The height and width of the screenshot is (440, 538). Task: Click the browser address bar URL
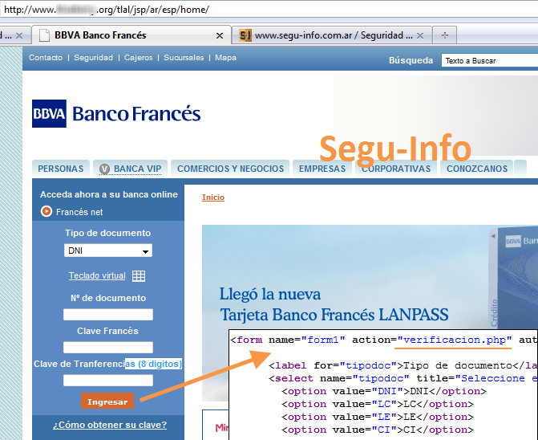[107, 10]
